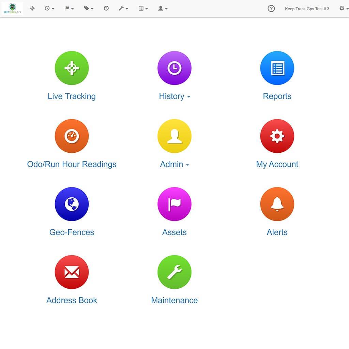Click the yellow Admin person icon
Screen dimensions: 349x349
(174, 136)
